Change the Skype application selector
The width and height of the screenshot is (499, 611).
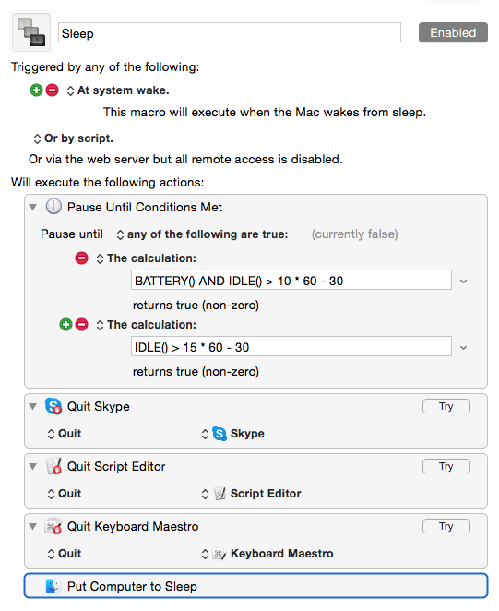click(x=233, y=434)
